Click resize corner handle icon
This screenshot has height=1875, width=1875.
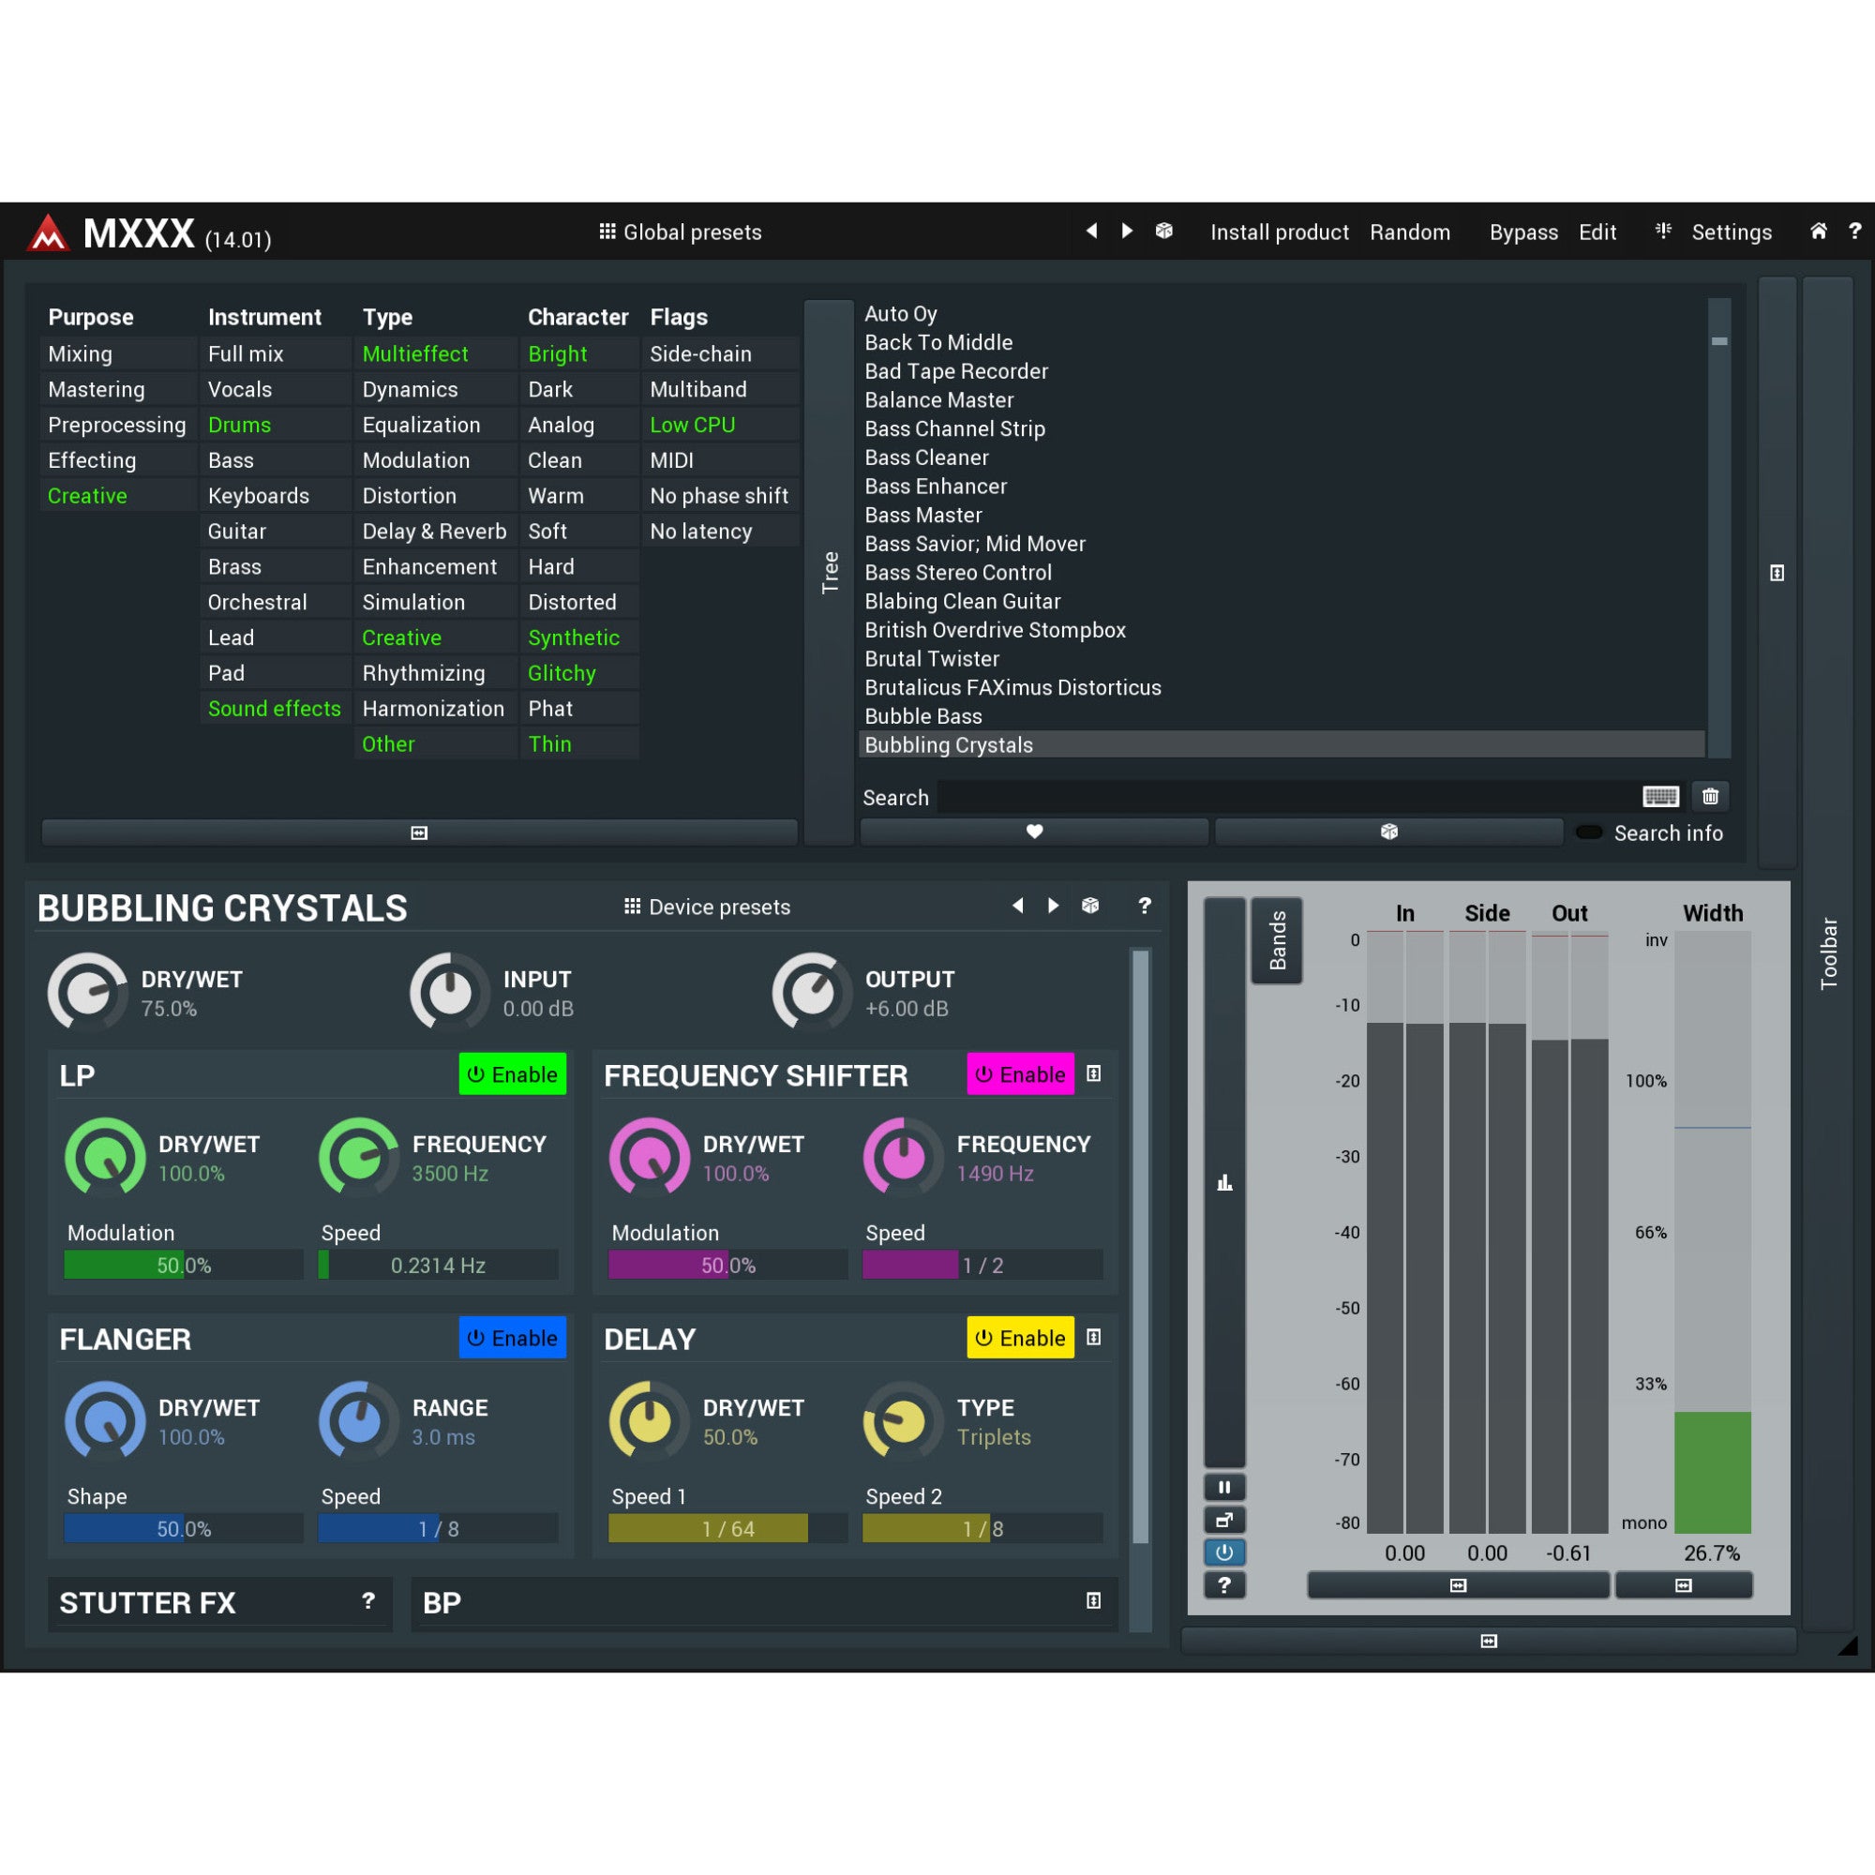click(1848, 1645)
